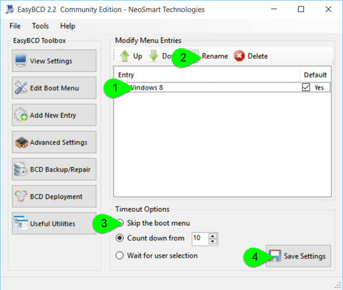Click the red Delete entry icon
Viewport: 343px width, 290px height.
click(239, 56)
